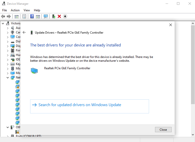Open the Help toolbar icon with question mark
Screen dimensions: 195x142
pos(32,16)
